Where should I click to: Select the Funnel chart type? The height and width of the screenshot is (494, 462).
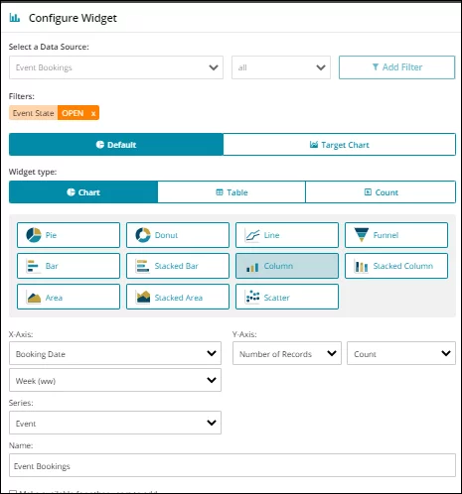396,235
